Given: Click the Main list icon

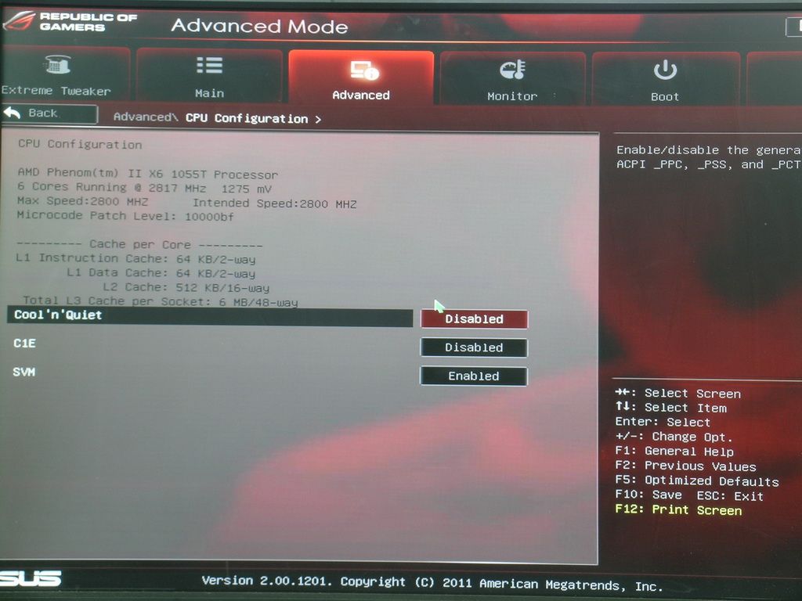Looking at the screenshot, I should coord(210,66).
